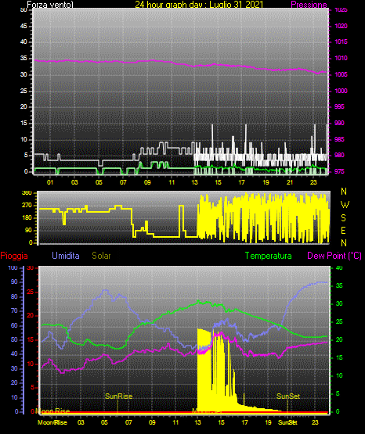Click wind direction axis value '360'

coord(27,193)
